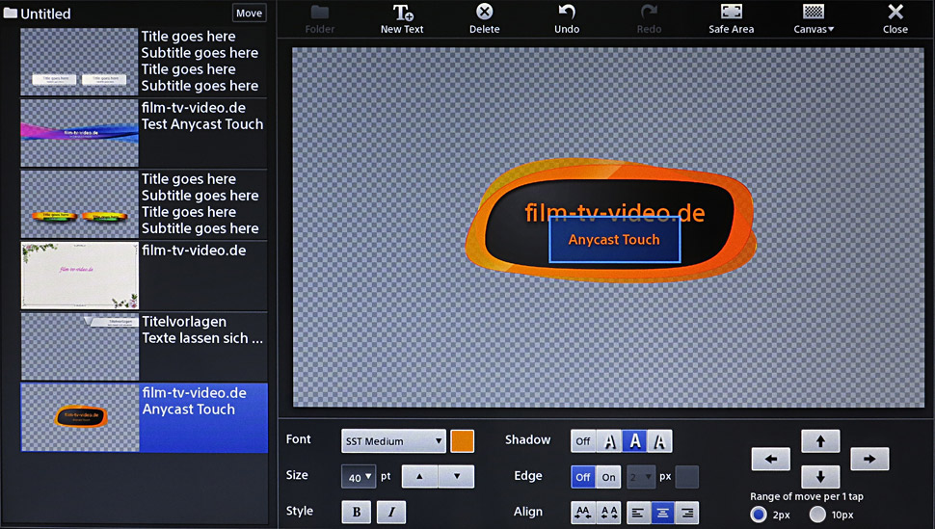Open the font size 40 dropdown
This screenshot has width=935, height=529.
click(x=358, y=477)
